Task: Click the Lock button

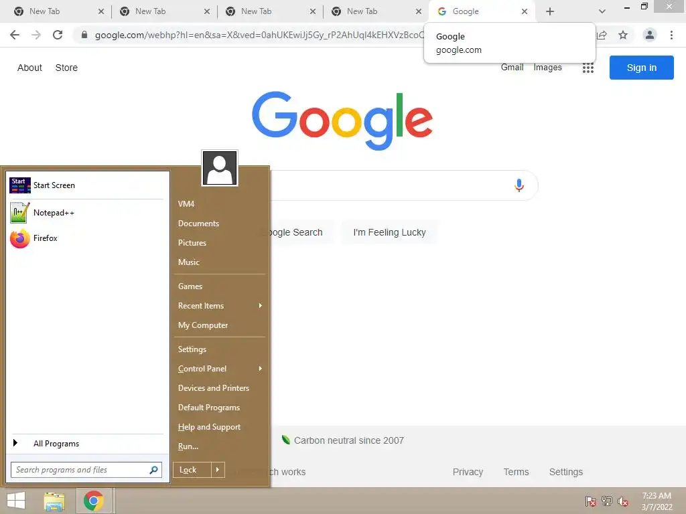Action: click(x=192, y=470)
